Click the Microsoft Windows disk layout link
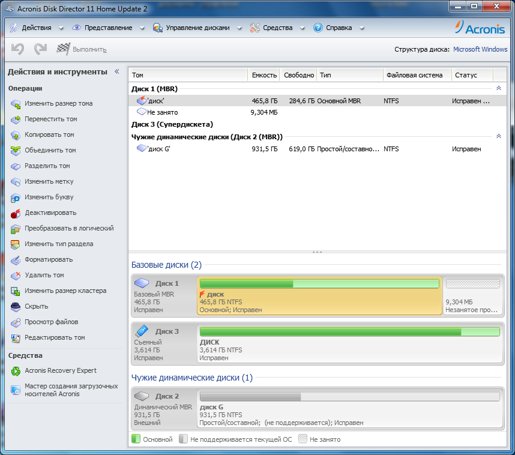 (x=480, y=49)
